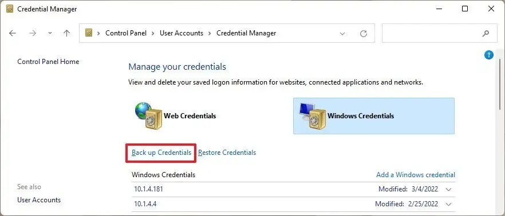
Task: Click the search magnifier icon
Action: point(486,33)
